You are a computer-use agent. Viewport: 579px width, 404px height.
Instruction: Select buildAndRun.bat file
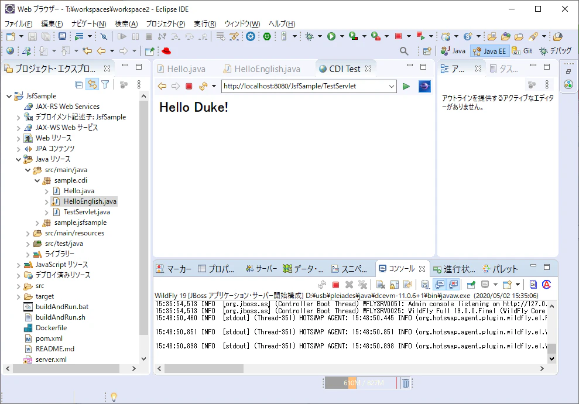pyautogui.click(x=62, y=307)
